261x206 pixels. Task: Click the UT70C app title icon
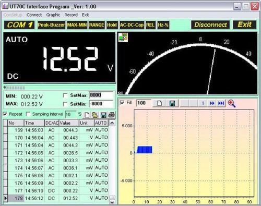coord(5,6)
